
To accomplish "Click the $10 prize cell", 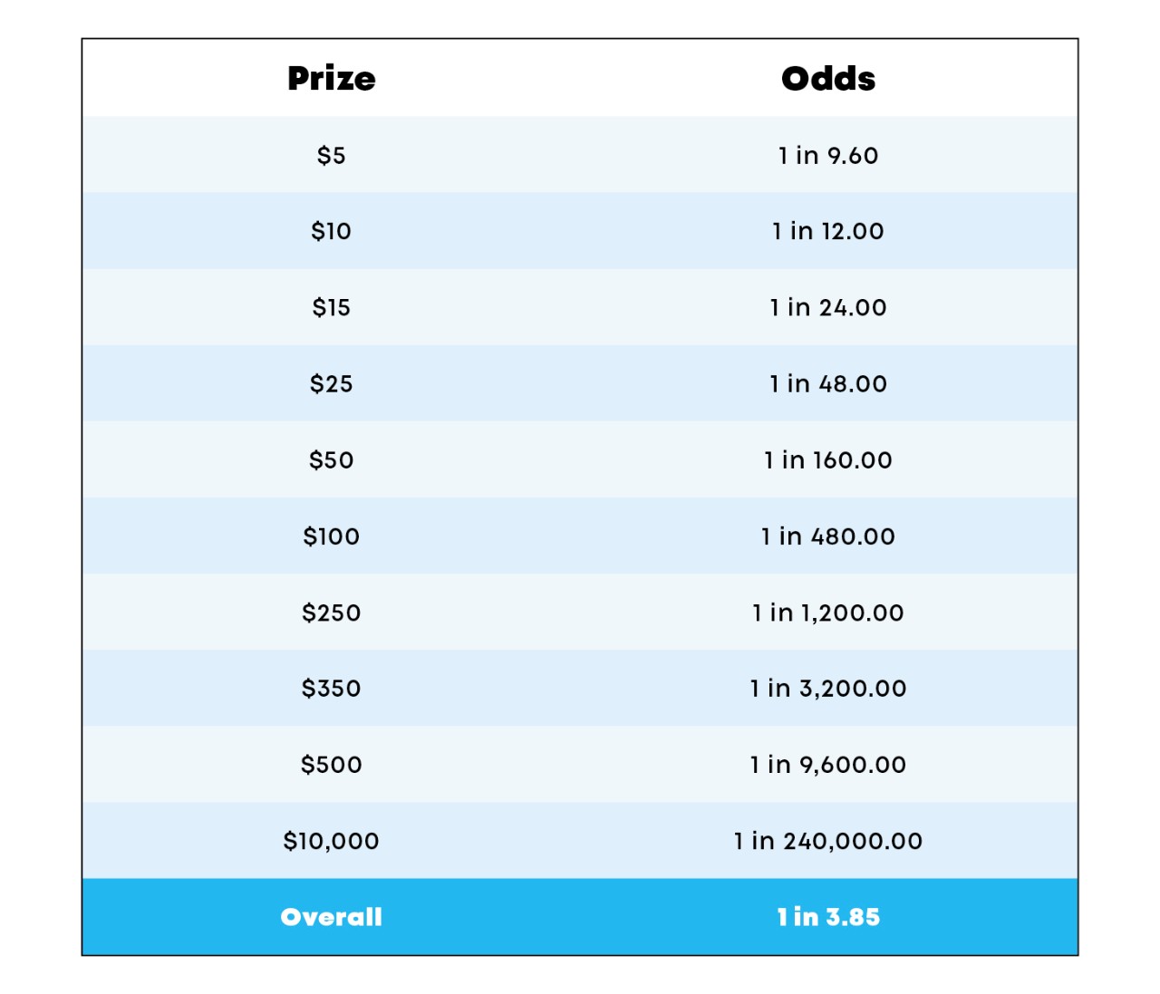I will [x=332, y=231].
